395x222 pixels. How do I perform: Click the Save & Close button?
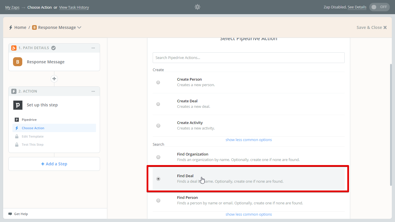(x=372, y=27)
